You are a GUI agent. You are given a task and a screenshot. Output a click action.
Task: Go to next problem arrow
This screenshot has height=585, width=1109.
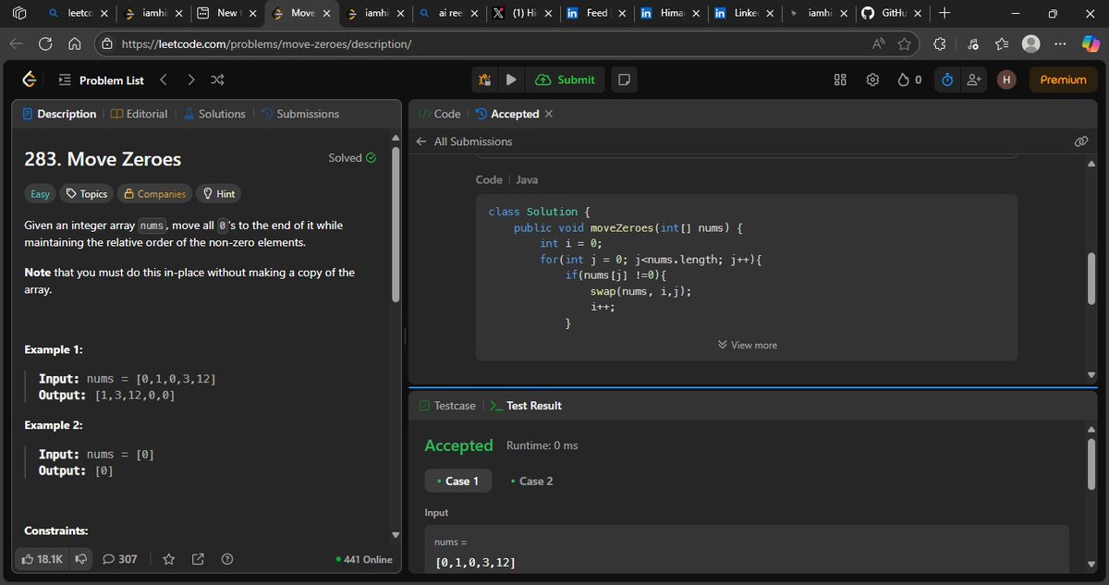click(x=190, y=80)
